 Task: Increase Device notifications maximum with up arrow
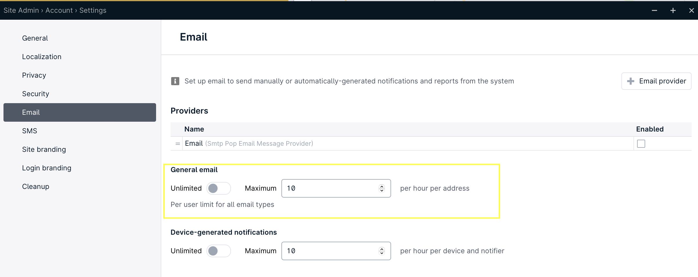click(x=382, y=249)
